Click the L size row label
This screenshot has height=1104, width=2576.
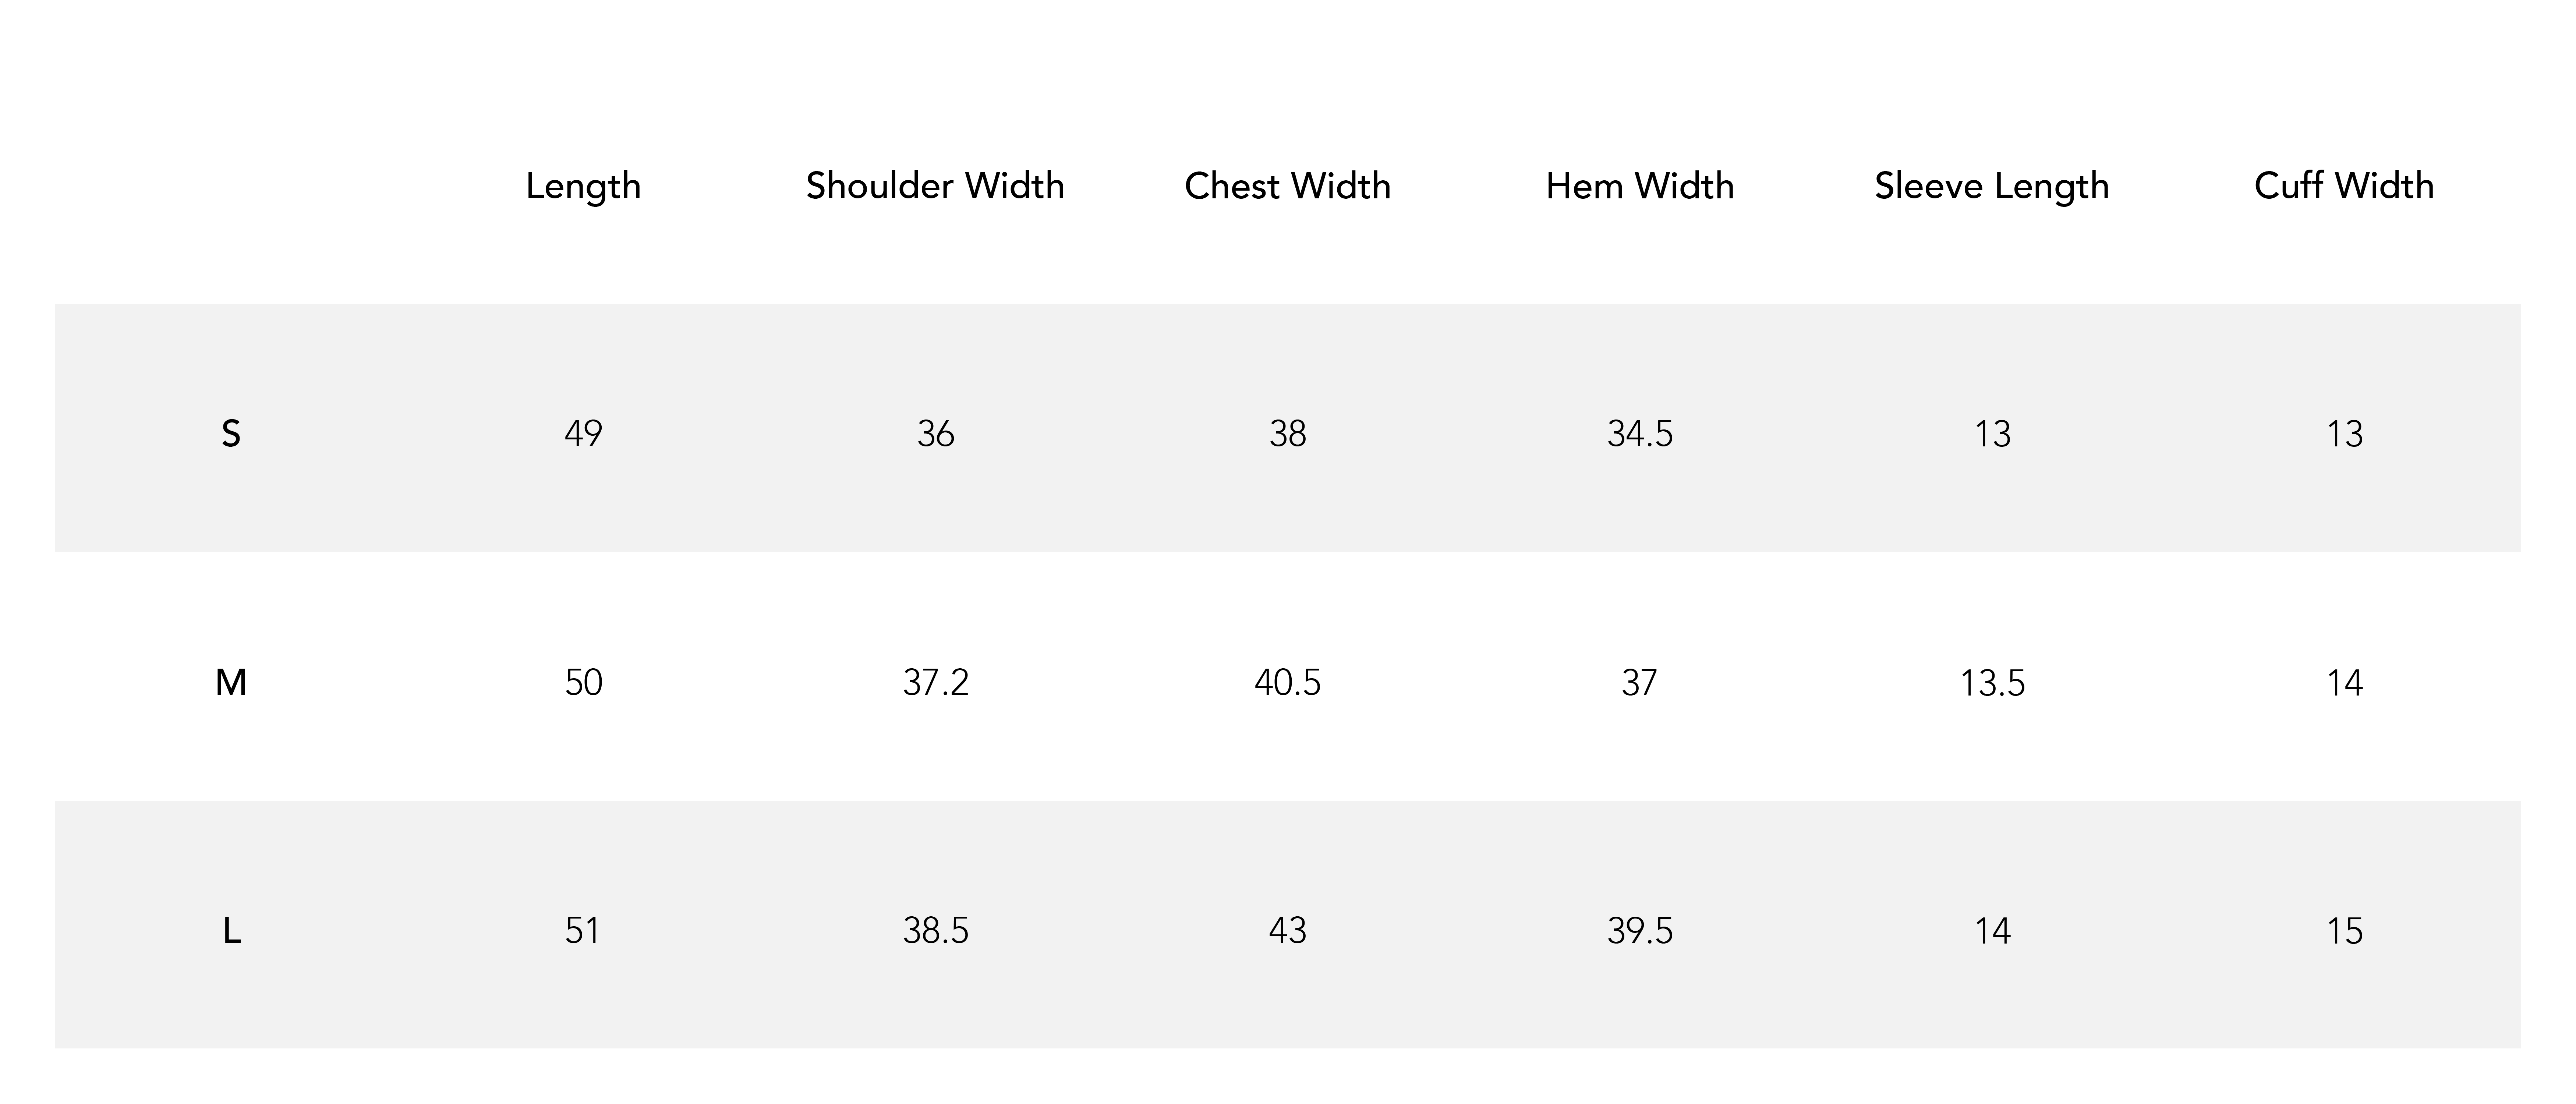tap(231, 931)
